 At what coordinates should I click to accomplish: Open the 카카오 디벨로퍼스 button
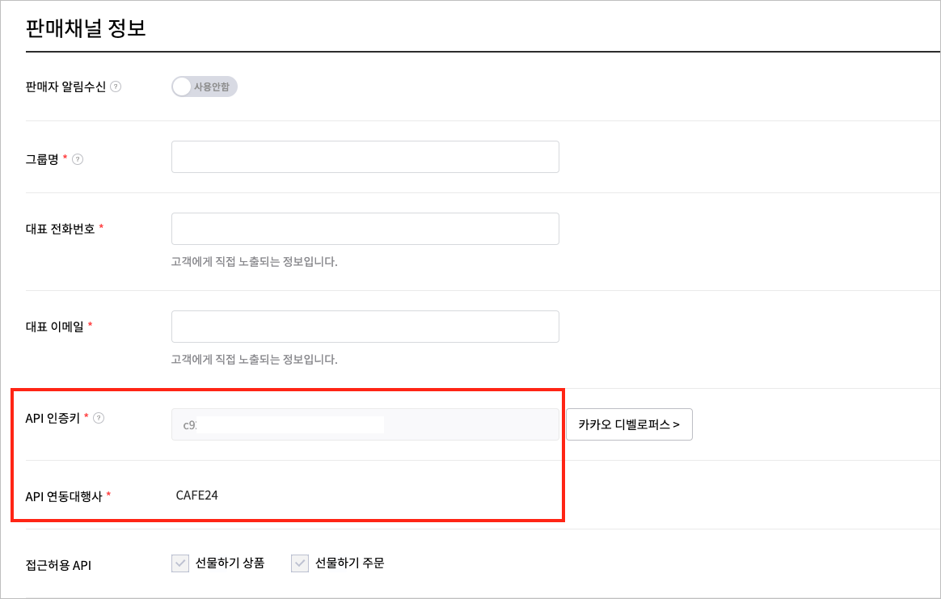(x=629, y=424)
